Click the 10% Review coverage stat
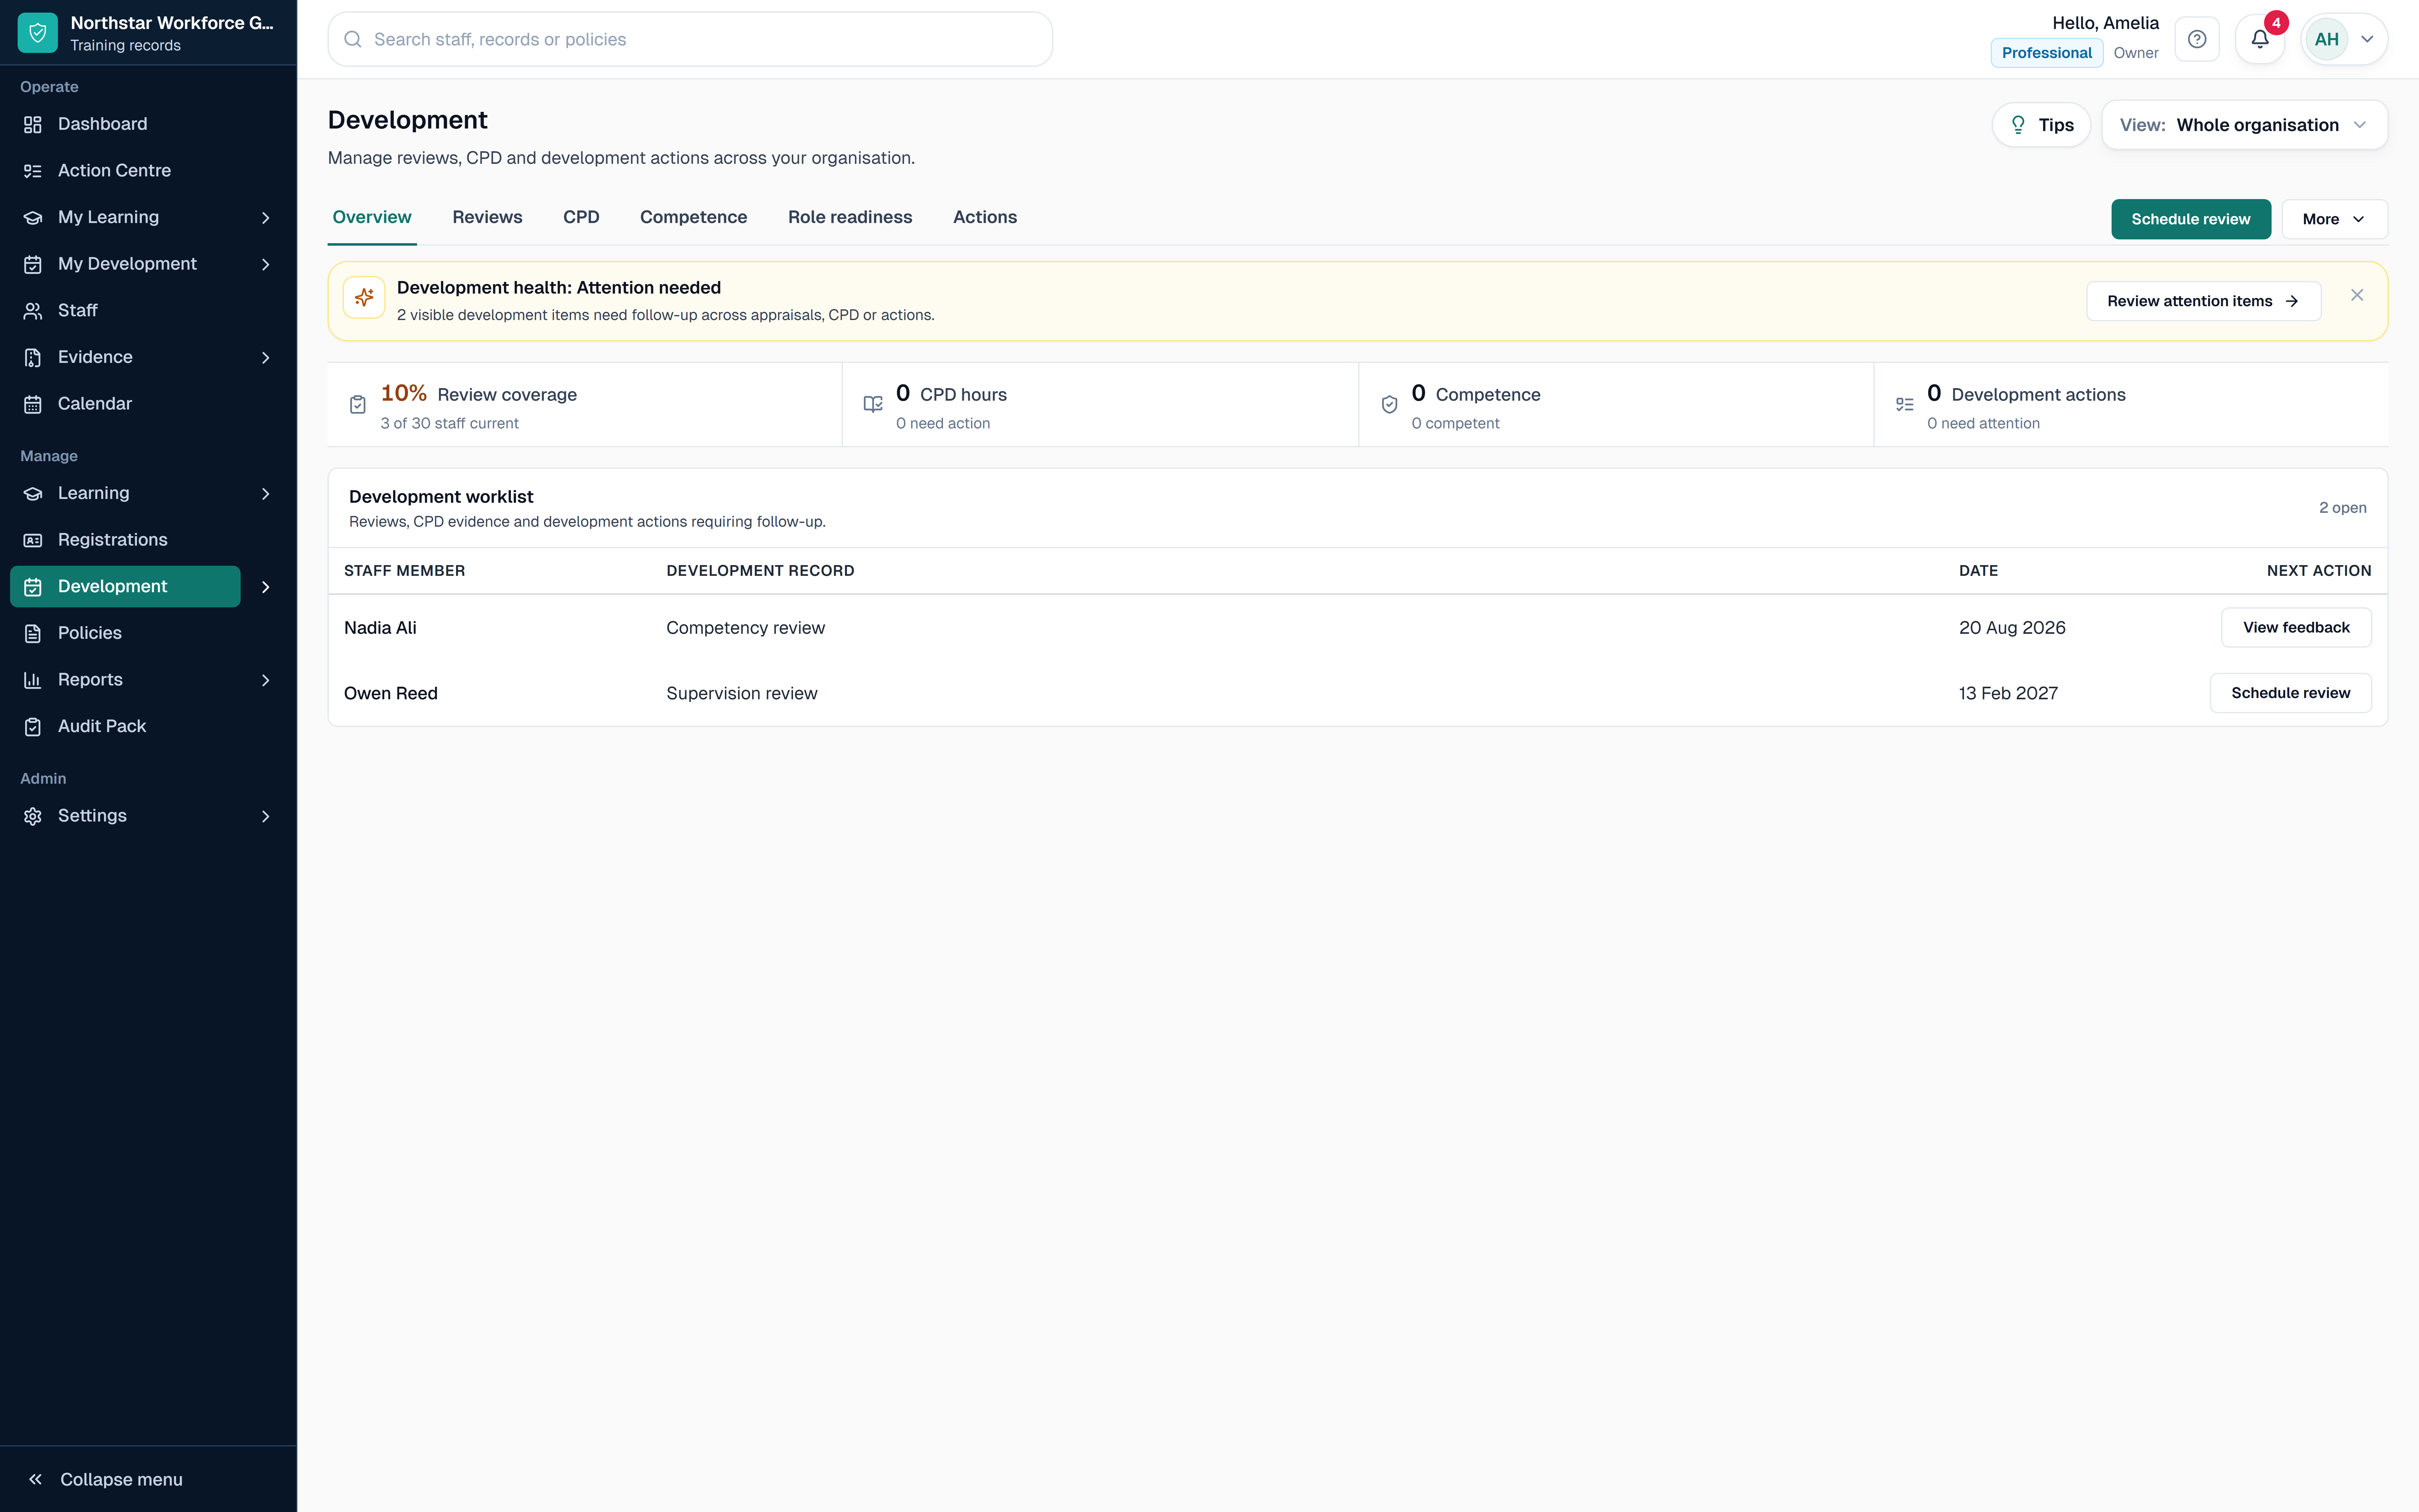 pos(585,405)
